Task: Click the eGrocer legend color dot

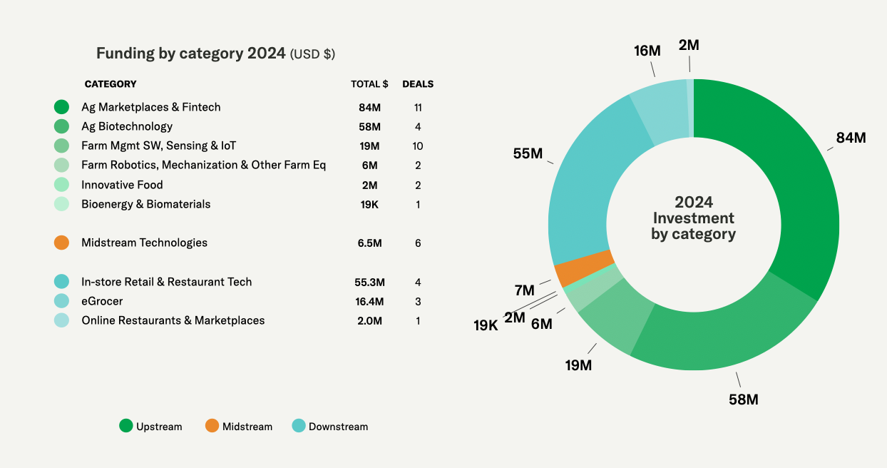Action: click(x=62, y=301)
